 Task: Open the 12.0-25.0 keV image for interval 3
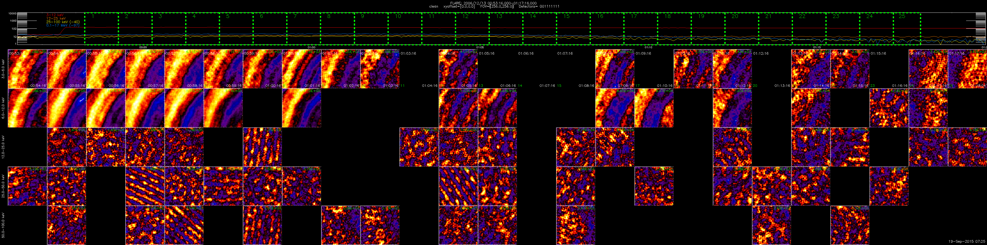(x=106, y=147)
